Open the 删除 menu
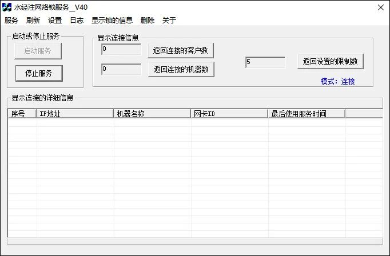The width and height of the screenshot is (390, 256). (148, 21)
